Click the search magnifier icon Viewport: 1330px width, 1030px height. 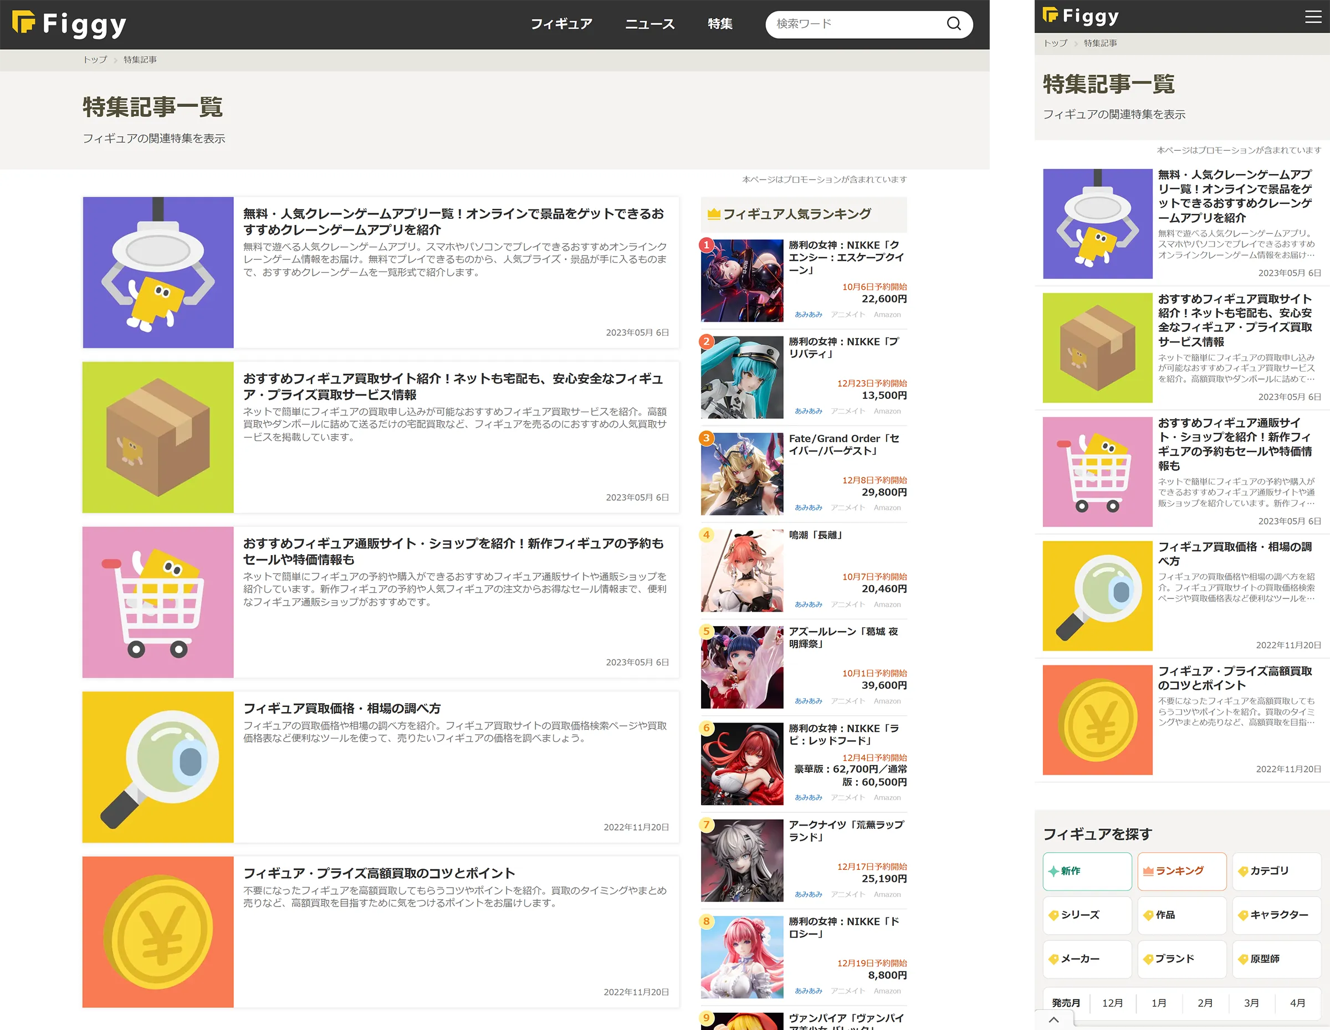coord(954,24)
